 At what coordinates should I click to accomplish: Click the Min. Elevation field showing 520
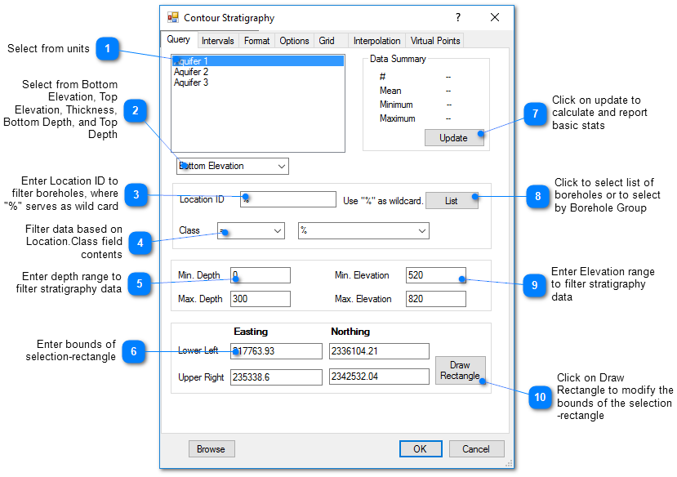pos(435,275)
